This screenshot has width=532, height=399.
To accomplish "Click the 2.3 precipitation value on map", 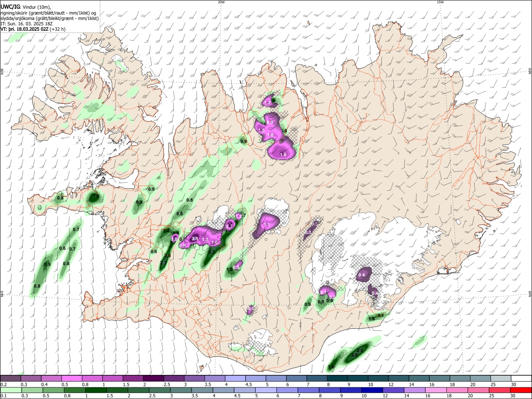I will [212, 252].
